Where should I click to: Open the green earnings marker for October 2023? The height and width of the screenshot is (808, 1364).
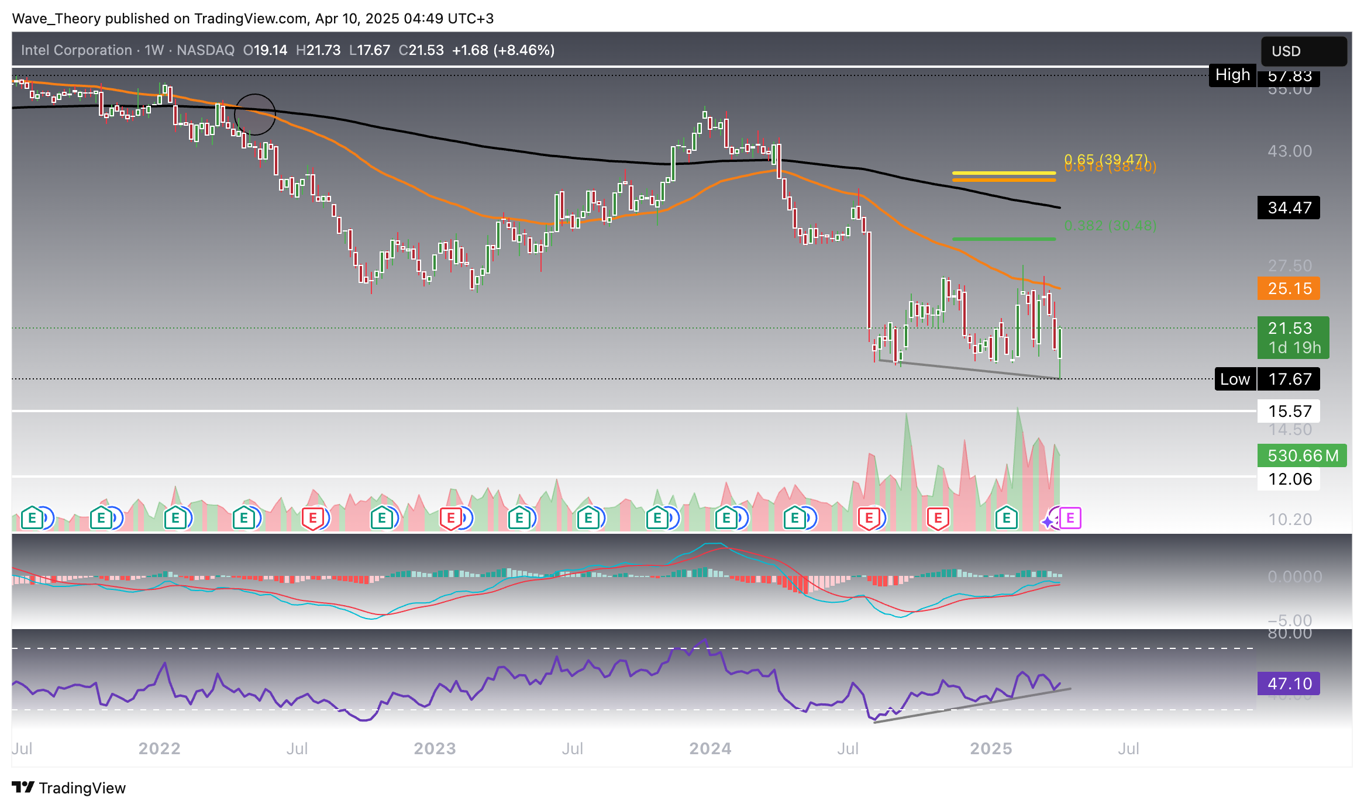coord(657,518)
